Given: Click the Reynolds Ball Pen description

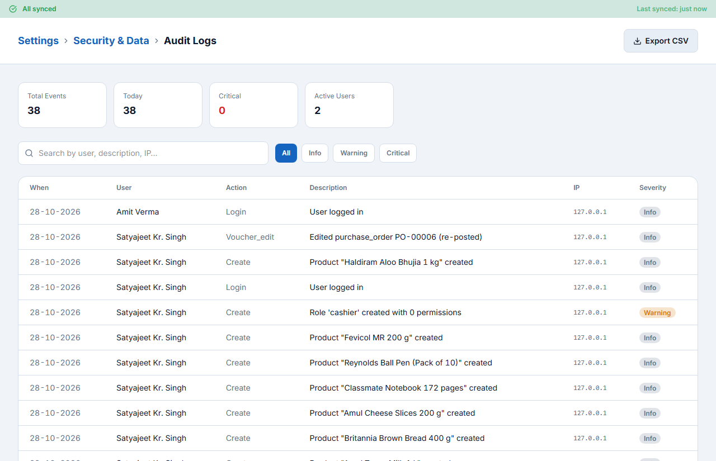Looking at the screenshot, I should (401, 363).
